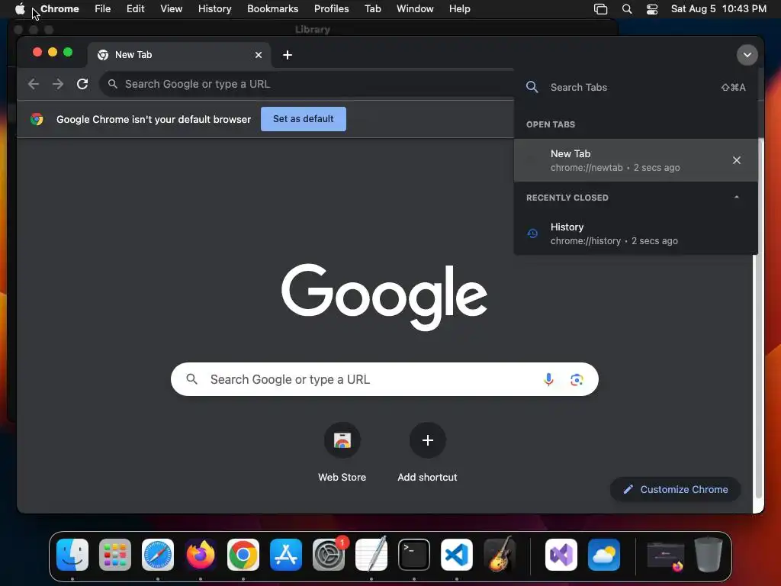Reload the current page
This screenshot has height=586, width=781.
82,84
